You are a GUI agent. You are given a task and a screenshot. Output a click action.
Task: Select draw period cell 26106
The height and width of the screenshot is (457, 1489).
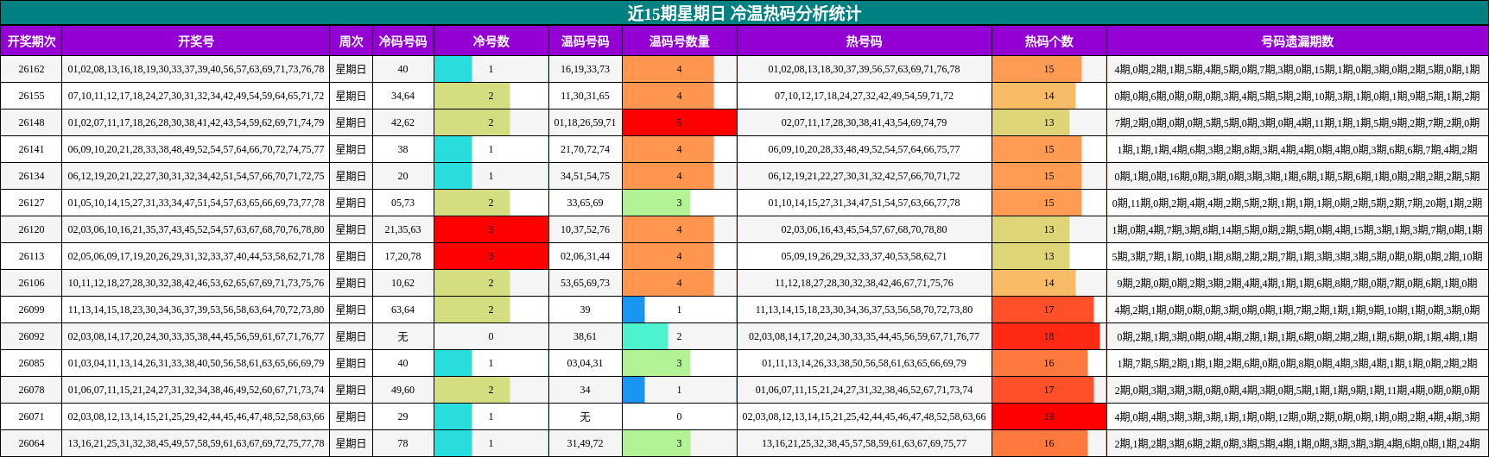click(x=31, y=283)
